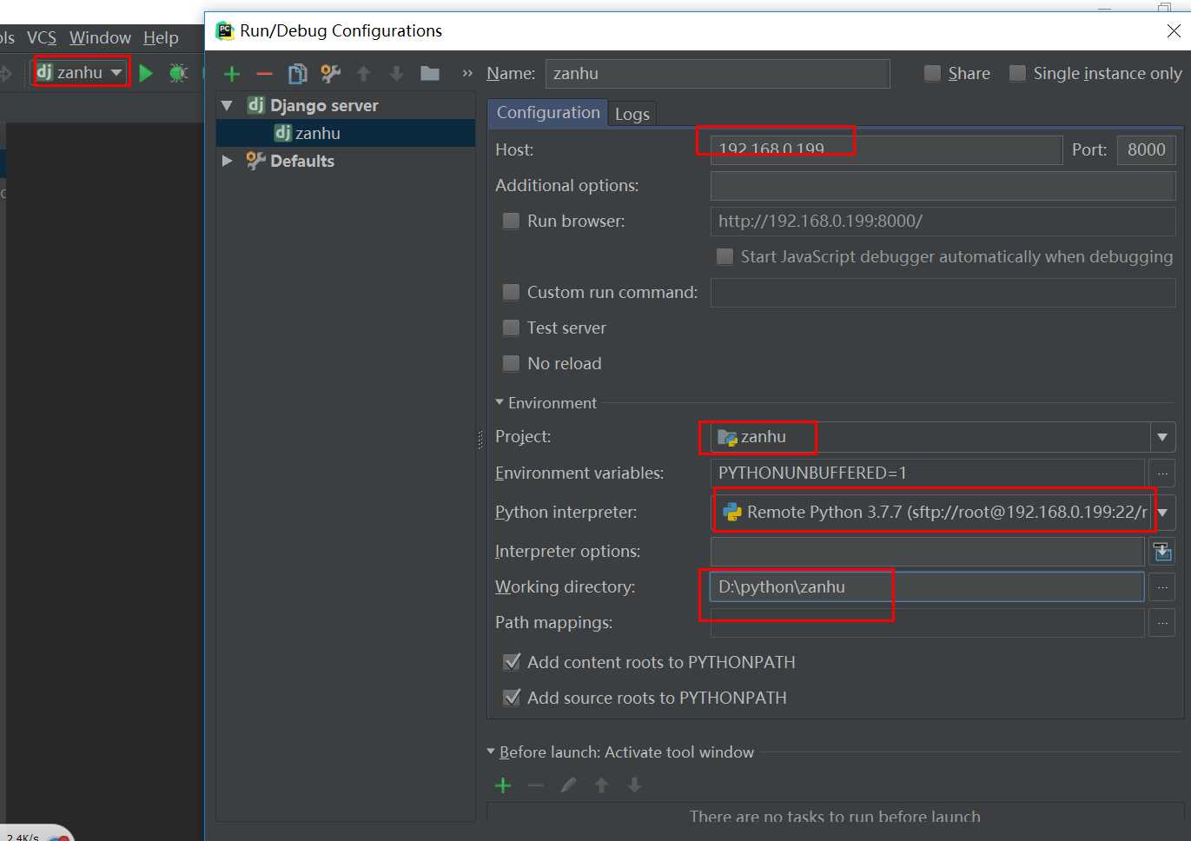
Task: Switch to the Logs tab
Action: pyautogui.click(x=632, y=114)
